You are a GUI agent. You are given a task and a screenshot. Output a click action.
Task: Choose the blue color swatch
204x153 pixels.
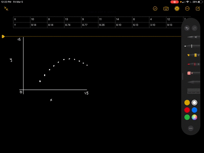(194, 110)
